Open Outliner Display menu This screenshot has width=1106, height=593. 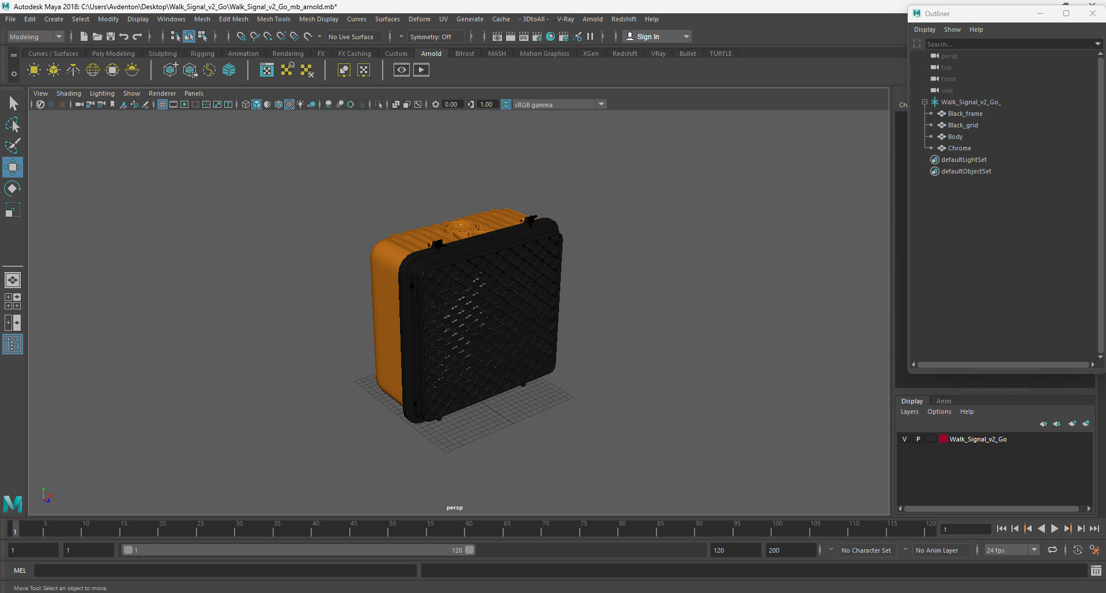[924, 29]
